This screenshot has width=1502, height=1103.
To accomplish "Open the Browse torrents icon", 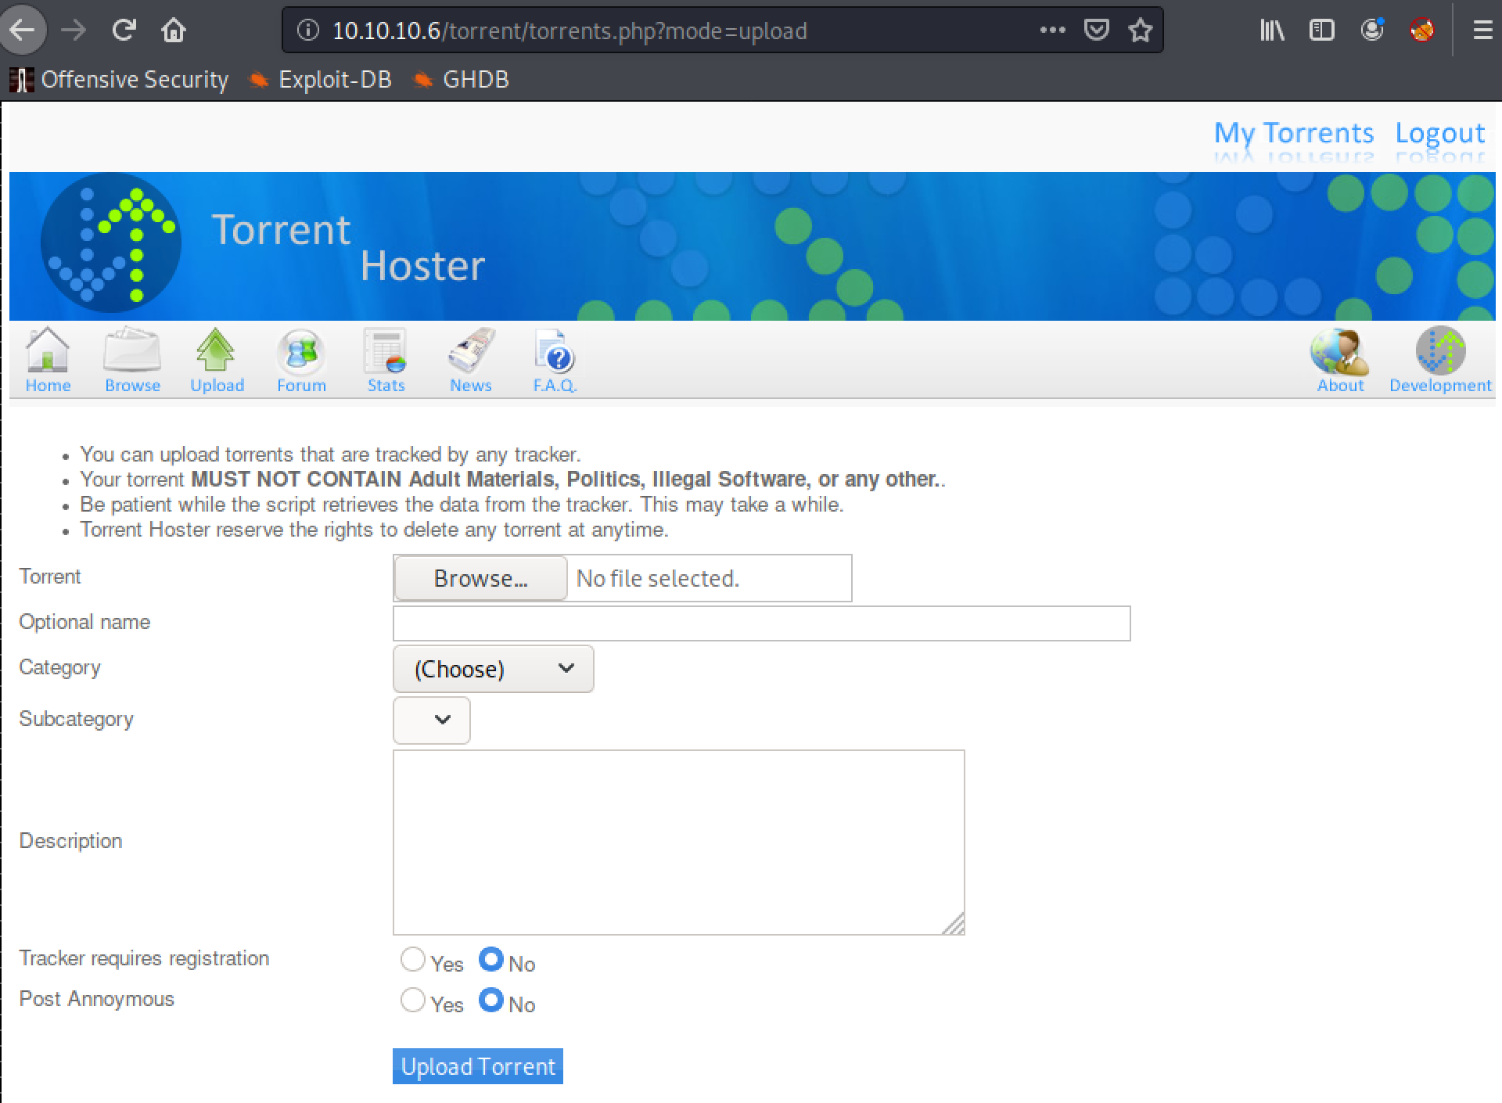I will click(x=132, y=351).
